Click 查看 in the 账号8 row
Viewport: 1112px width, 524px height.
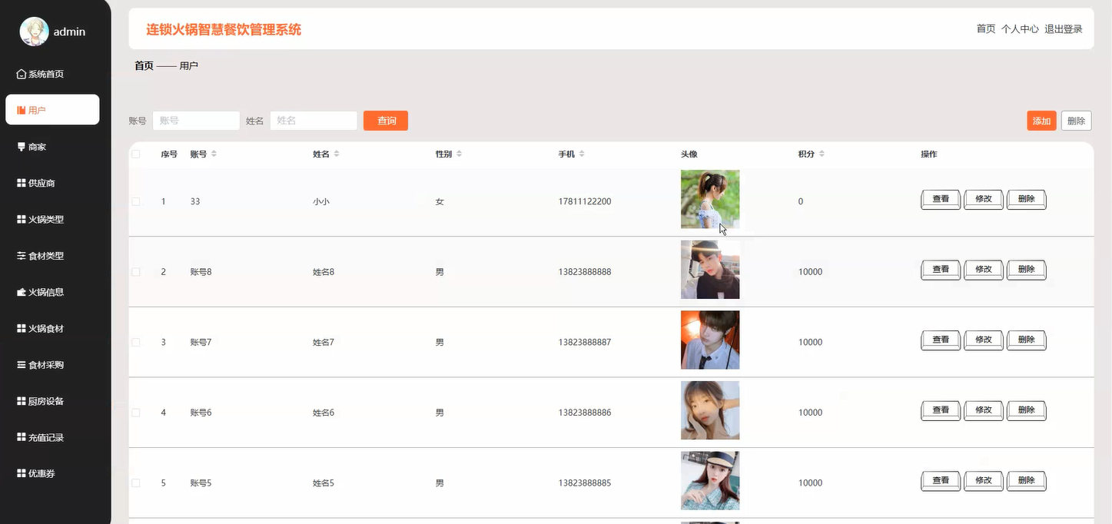click(x=941, y=270)
